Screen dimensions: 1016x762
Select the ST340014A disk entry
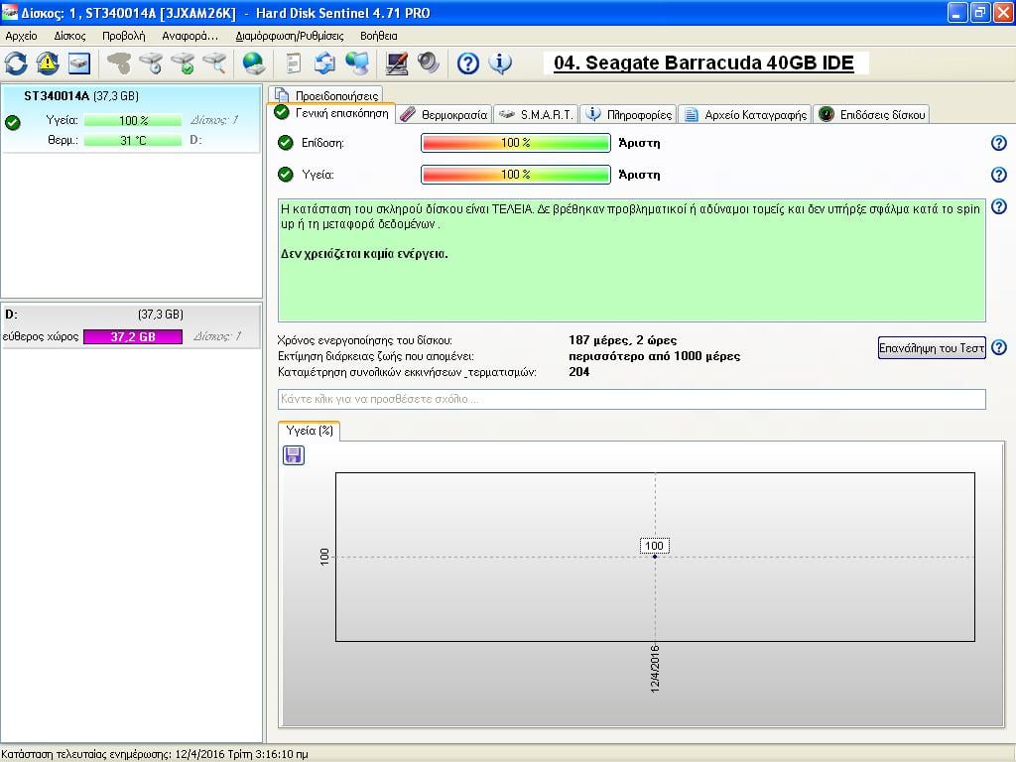[131, 118]
